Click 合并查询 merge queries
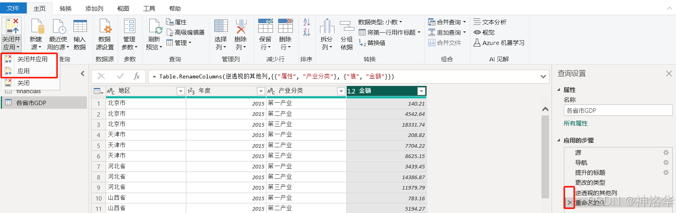This screenshot has height=213, width=676. point(447,22)
